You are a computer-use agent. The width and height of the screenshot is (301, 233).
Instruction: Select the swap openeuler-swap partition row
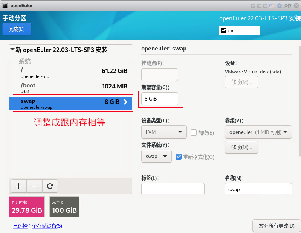coord(71,104)
